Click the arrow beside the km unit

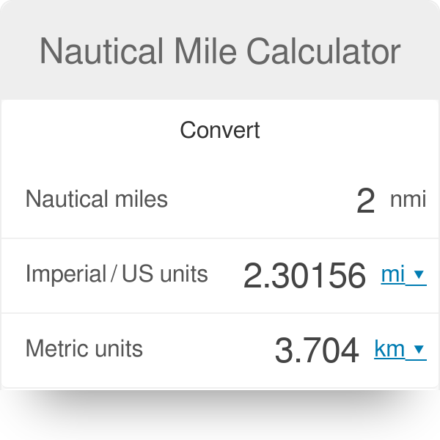(419, 350)
